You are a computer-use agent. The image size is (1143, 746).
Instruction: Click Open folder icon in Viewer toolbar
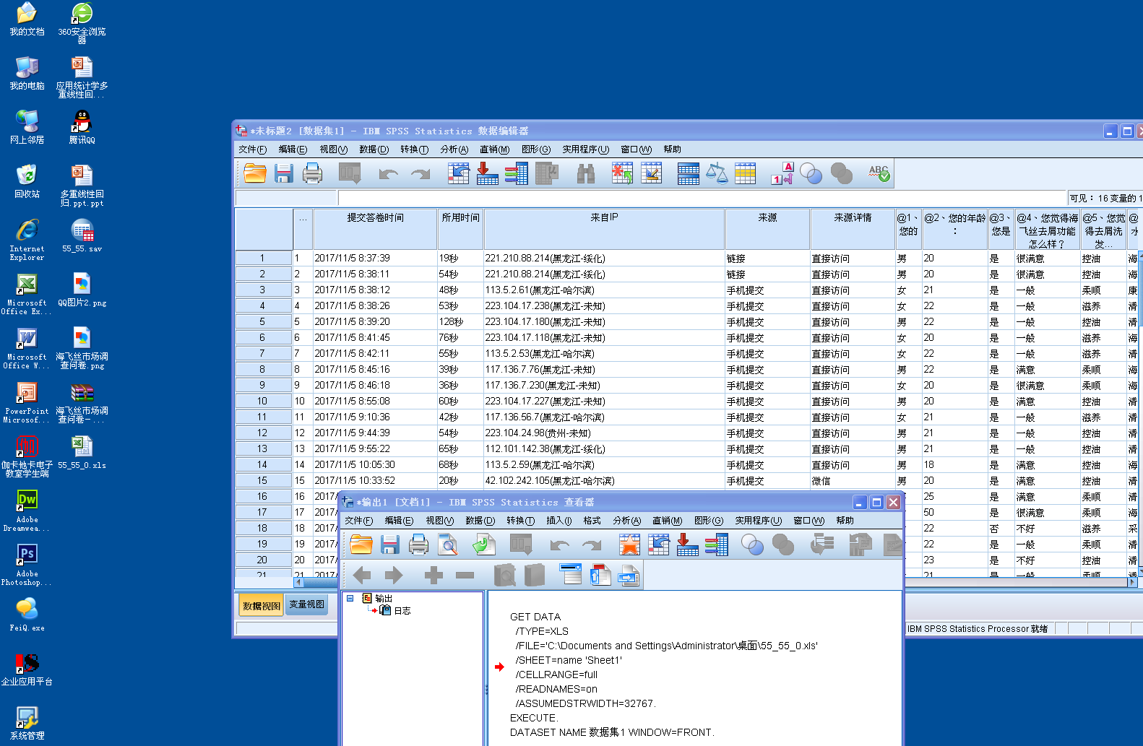coord(361,544)
